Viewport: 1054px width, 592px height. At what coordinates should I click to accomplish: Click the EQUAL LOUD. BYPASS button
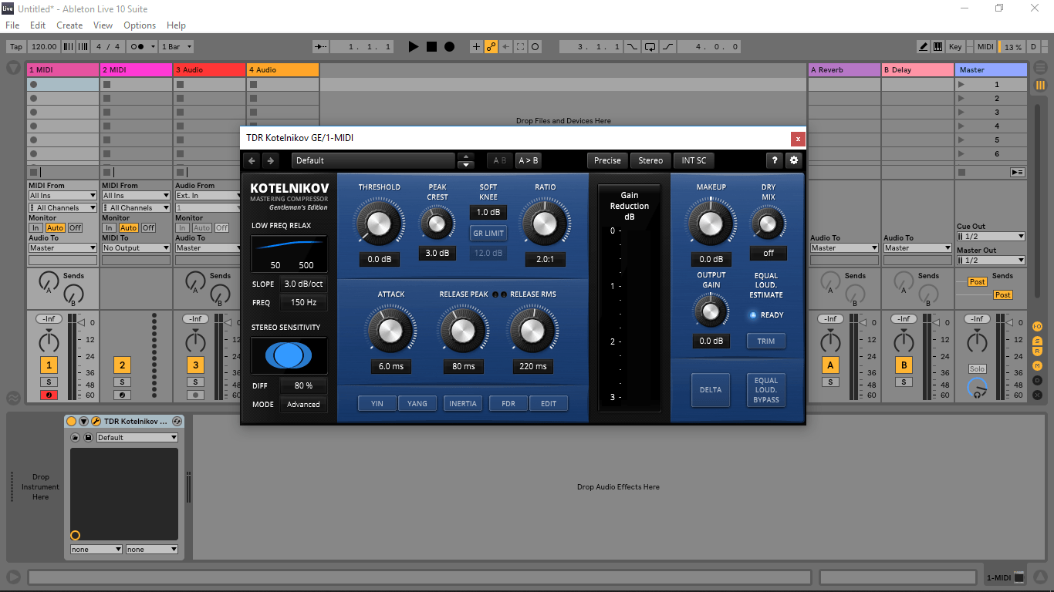point(766,390)
